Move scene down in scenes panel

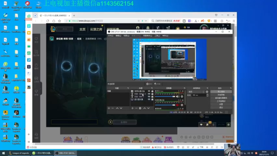[121, 108]
